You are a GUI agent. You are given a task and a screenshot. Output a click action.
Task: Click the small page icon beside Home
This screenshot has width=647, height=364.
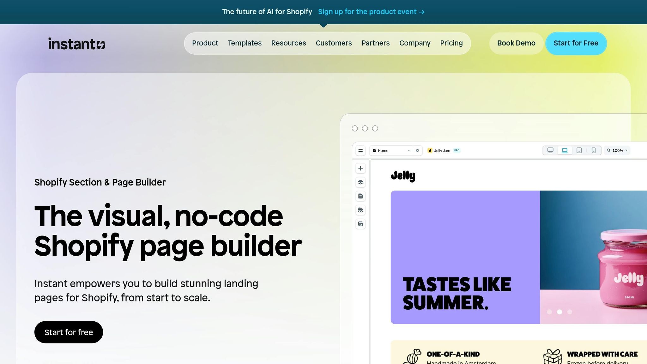[x=374, y=151]
